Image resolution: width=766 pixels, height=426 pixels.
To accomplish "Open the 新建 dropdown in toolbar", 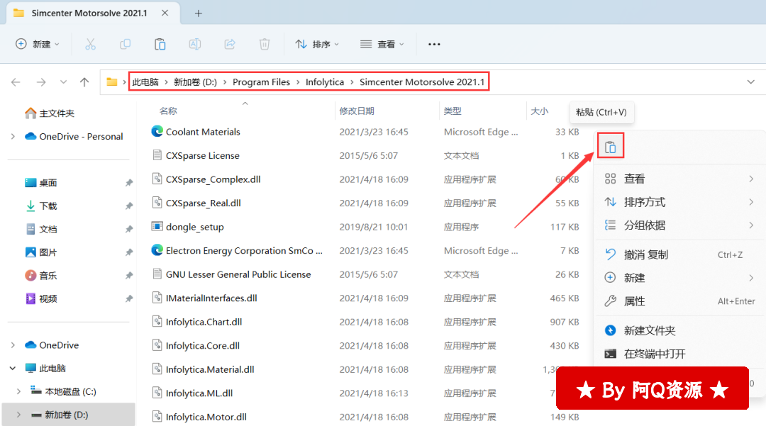I will [38, 44].
